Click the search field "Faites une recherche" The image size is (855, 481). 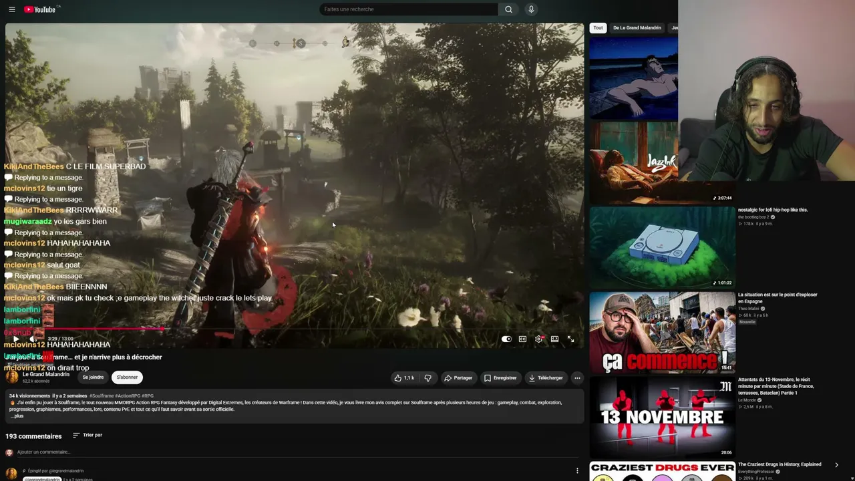point(409,9)
